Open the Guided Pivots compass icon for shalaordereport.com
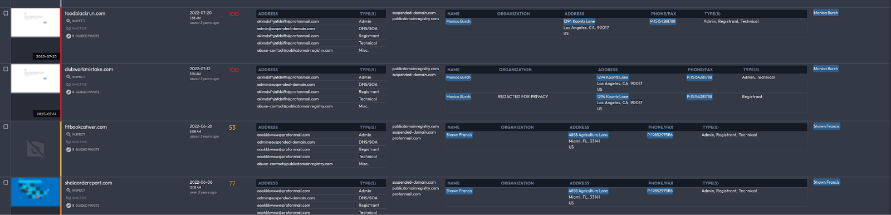The height and width of the screenshot is (215, 891). point(68,206)
